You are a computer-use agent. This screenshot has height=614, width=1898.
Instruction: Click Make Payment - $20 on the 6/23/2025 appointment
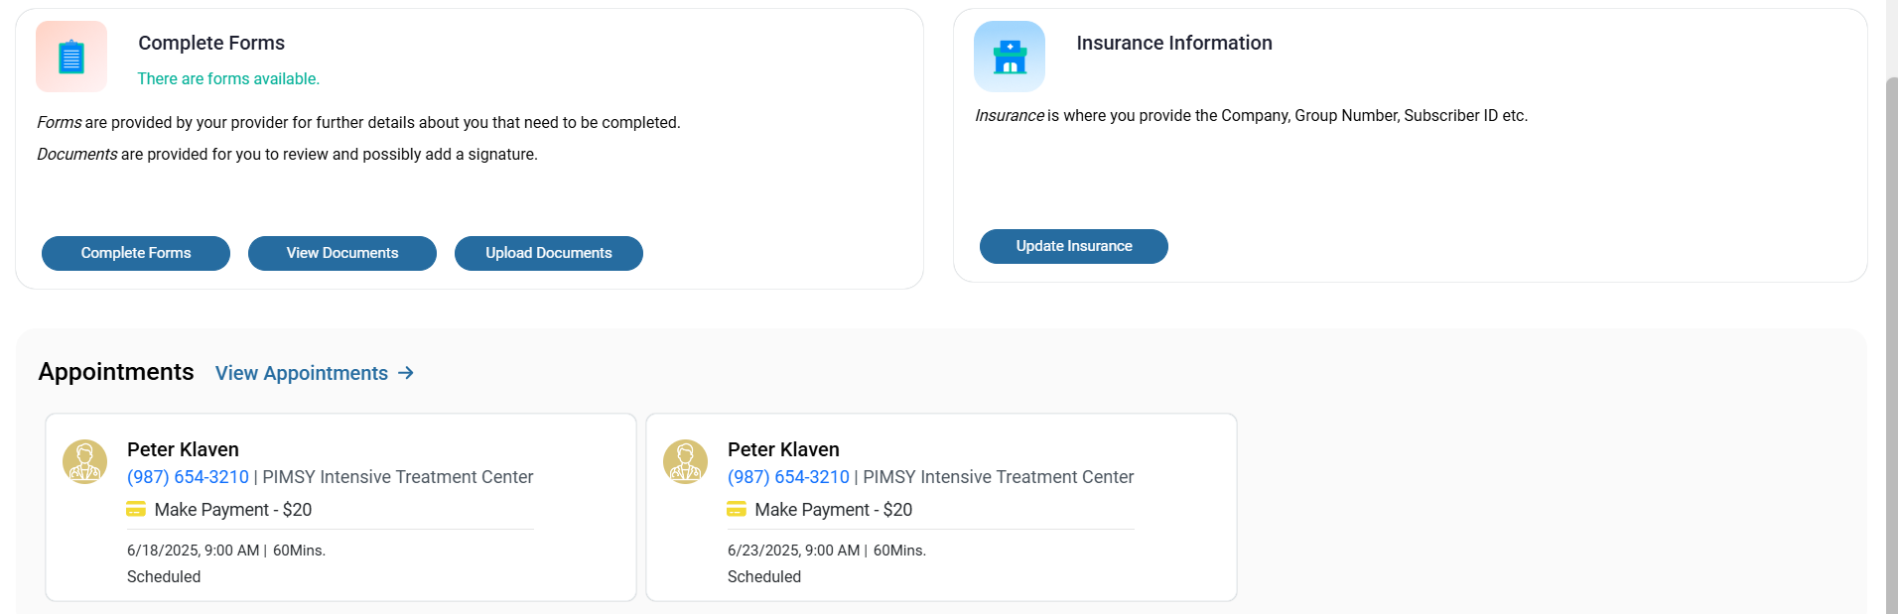pos(833,509)
